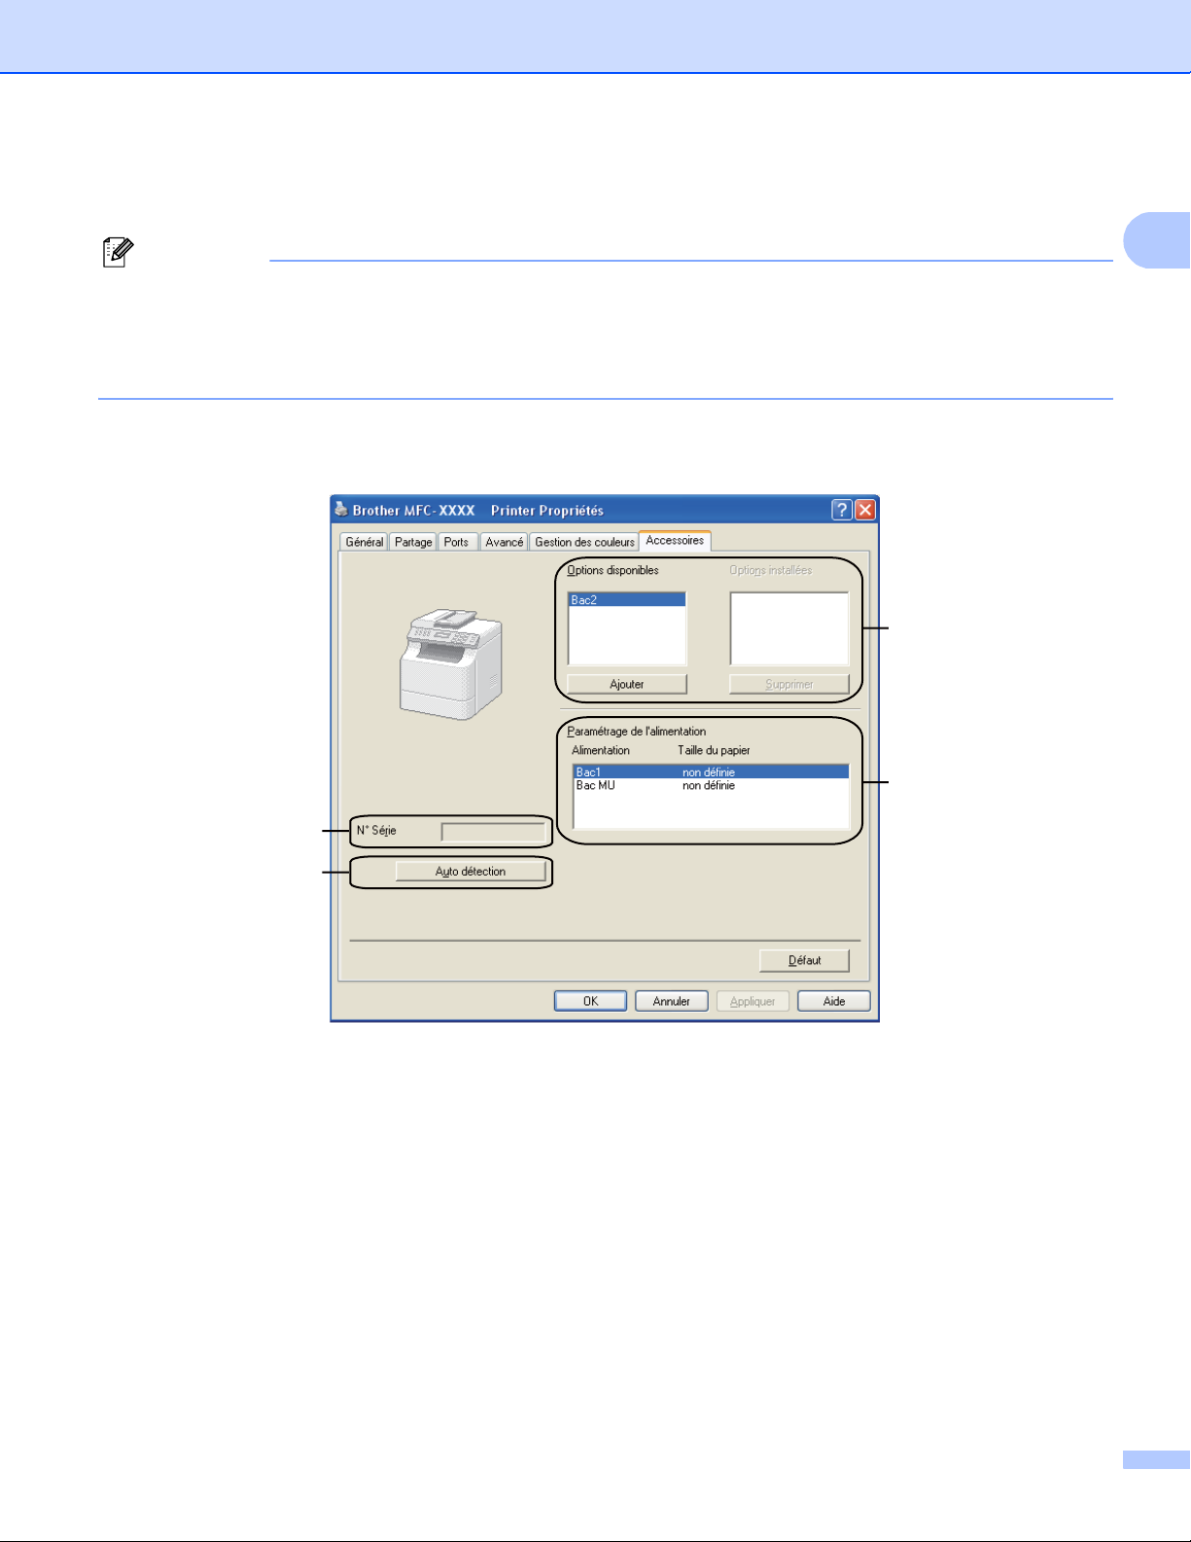The image size is (1191, 1542).
Task: Close the Printer Propriétés dialog
Action: 864,510
